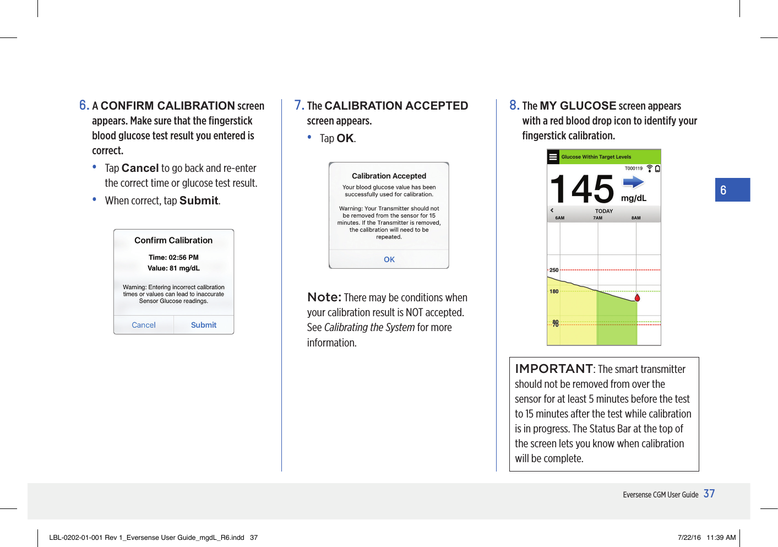Click the 'CONFIRM CALIBRATION' heading in step 6

coord(168,106)
